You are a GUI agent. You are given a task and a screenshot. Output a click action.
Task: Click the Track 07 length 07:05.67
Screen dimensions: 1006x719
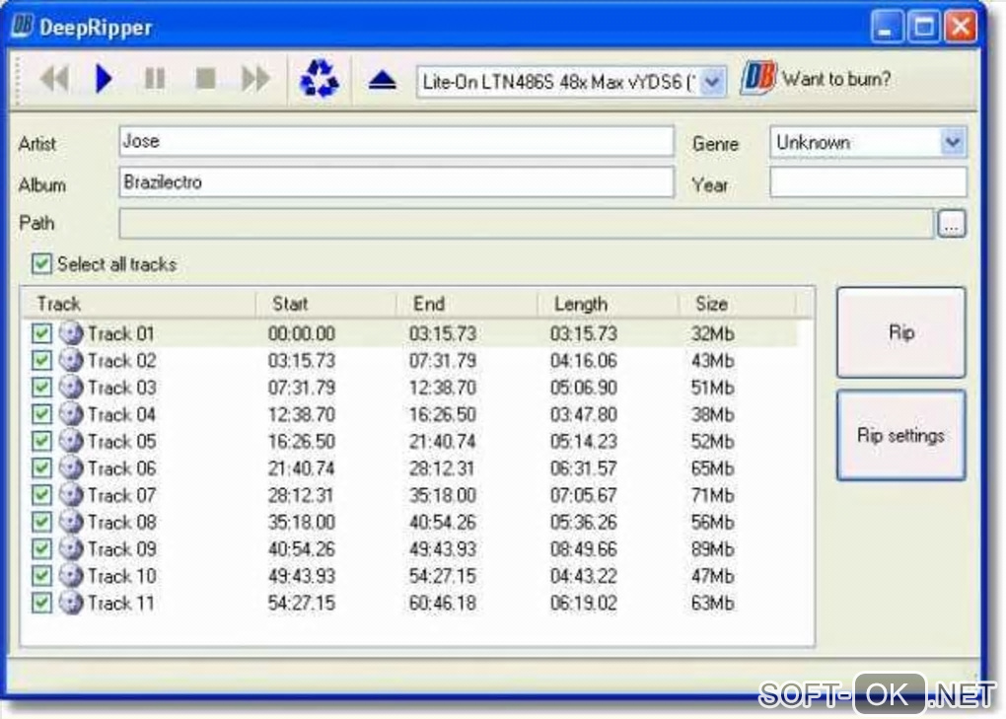point(583,495)
